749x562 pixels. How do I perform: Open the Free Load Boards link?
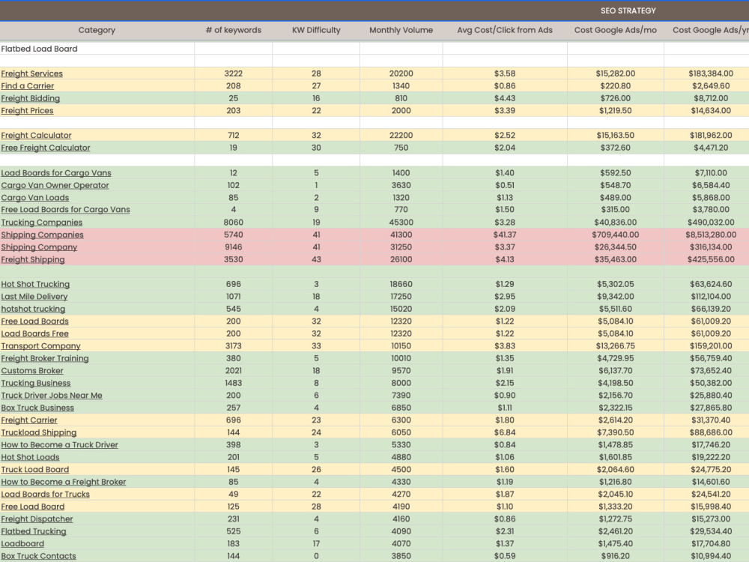pos(34,321)
